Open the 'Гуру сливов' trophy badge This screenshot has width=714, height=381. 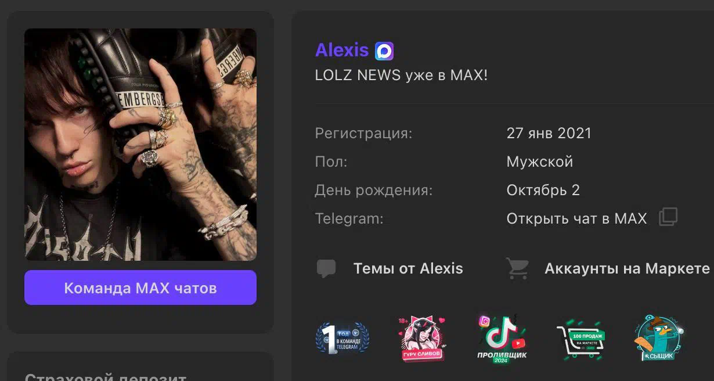click(x=423, y=339)
